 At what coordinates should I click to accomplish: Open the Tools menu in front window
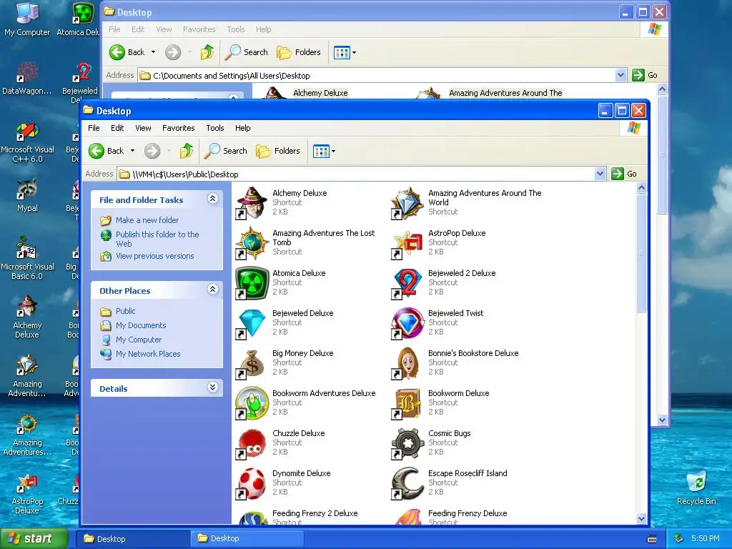coord(215,128)
